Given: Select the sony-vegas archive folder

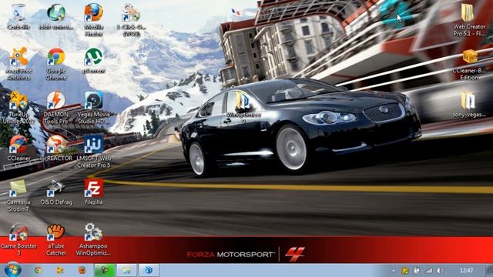Looking at the screenshot, I should click(x=469, y=105).
